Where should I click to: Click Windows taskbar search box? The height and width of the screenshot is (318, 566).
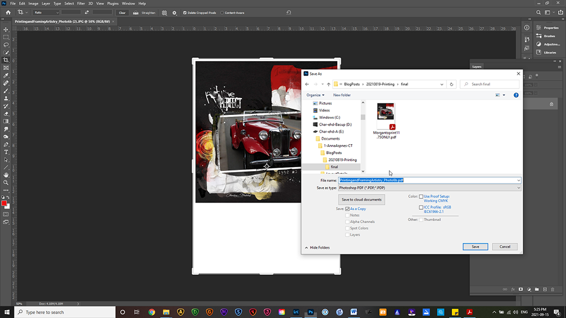tap(65, 312)
